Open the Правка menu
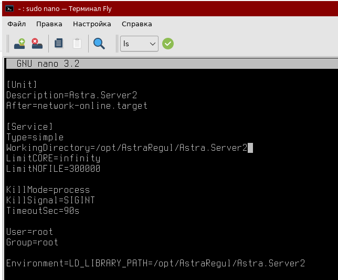This screenshot has width=338, height=280. (49, 24)
